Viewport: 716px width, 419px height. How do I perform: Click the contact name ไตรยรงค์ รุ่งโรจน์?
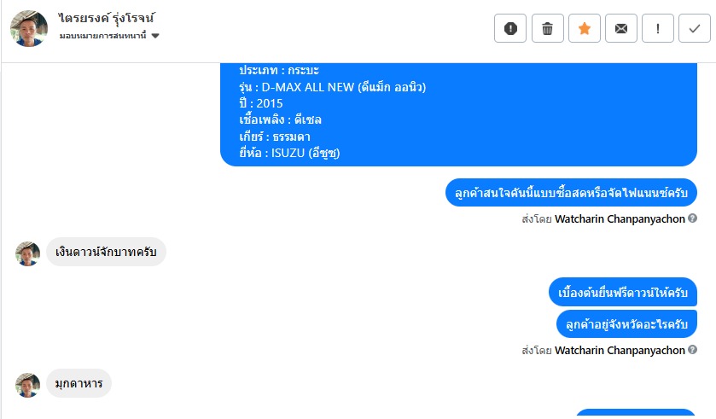pyautogui.click(x=108, y=18)
